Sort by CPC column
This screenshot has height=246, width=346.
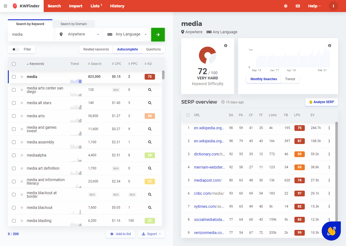coord(117,64)
